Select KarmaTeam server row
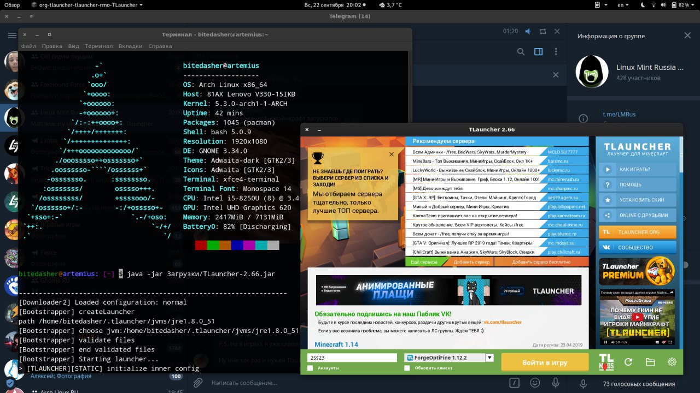The width and height of the screenshot is (700, 393). [x=475, y=216]
